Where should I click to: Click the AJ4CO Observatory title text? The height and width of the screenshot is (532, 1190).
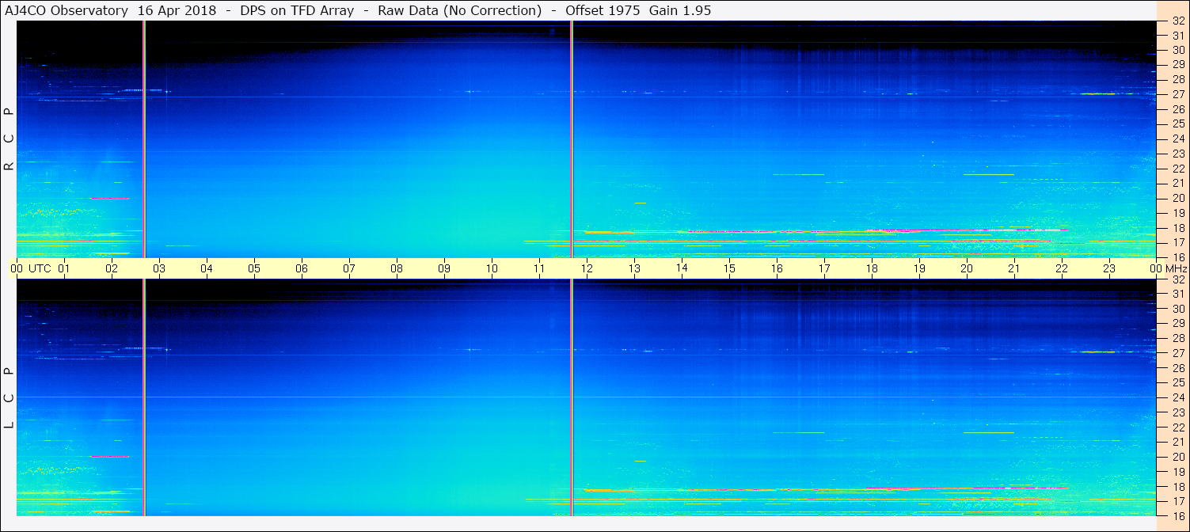[x=67, y=10]
